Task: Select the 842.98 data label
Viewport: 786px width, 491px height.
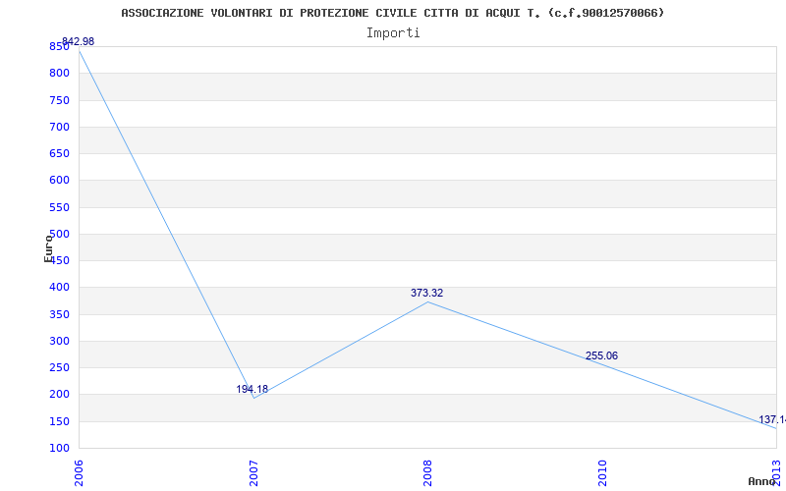Action: click(x=78, y=41)
